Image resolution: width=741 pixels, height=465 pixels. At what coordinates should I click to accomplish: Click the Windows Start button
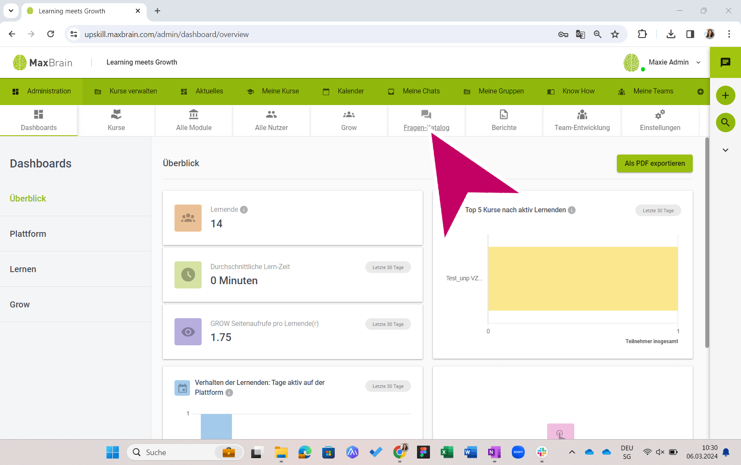point(113,452)
